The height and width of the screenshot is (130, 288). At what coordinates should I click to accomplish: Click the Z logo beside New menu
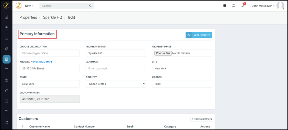pos(19,6)
